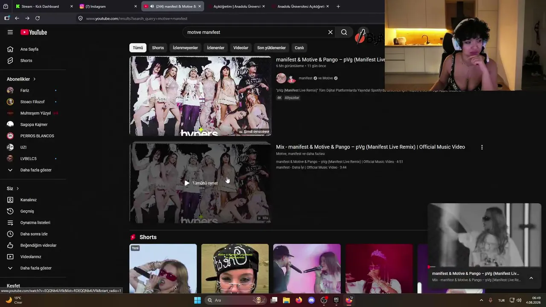Select the Tümü filter chip
546x307 pixels.
[138, 48]
